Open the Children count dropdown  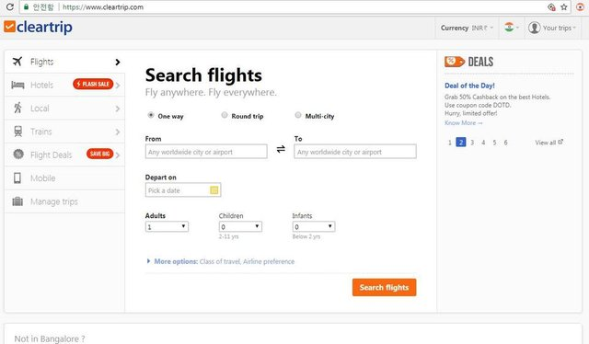pos(240,227)
